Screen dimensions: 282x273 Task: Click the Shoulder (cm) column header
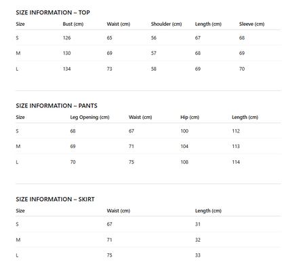(166, 24)
